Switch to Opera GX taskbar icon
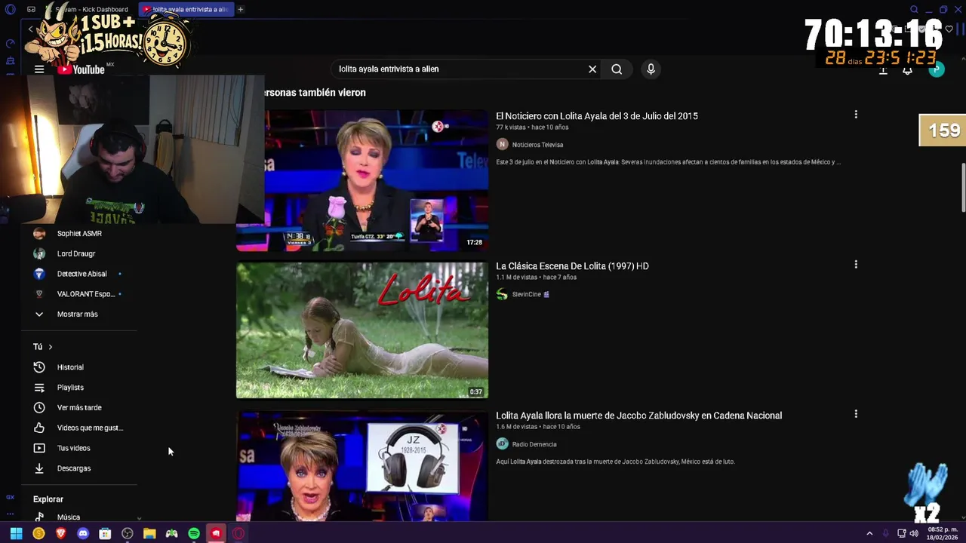Image resolution: width=966 pixels, height=543 pixels. coord(238,533)
